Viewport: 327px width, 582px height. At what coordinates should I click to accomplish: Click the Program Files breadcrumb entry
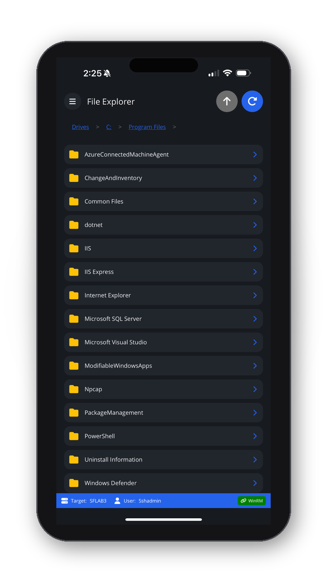coord(147,126)
